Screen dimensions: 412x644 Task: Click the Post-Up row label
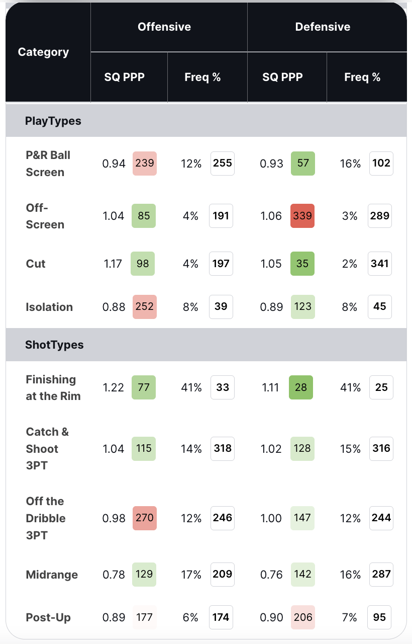[49, 617]
